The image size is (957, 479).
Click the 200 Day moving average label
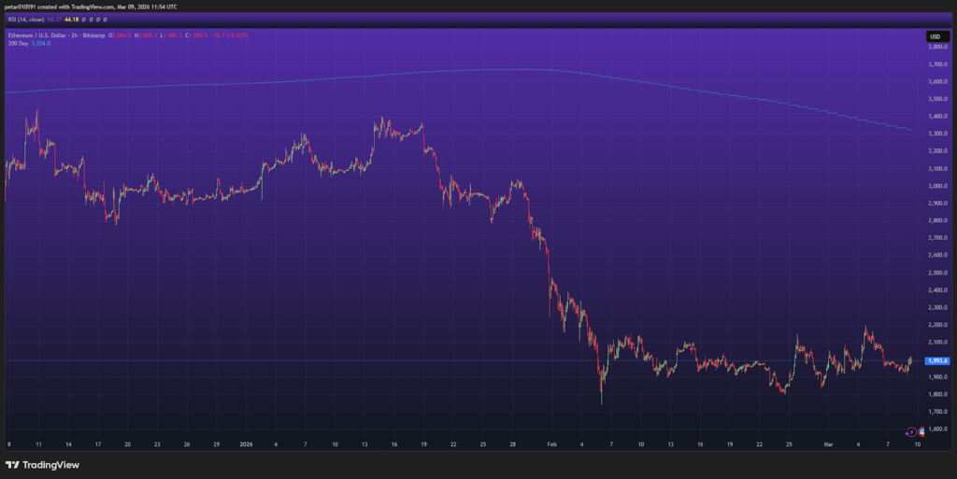[16, 43]
